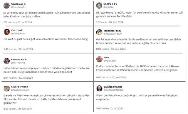Open Frau G. aus B. profile avatar

pyautogui.click(x=6, y=6)
